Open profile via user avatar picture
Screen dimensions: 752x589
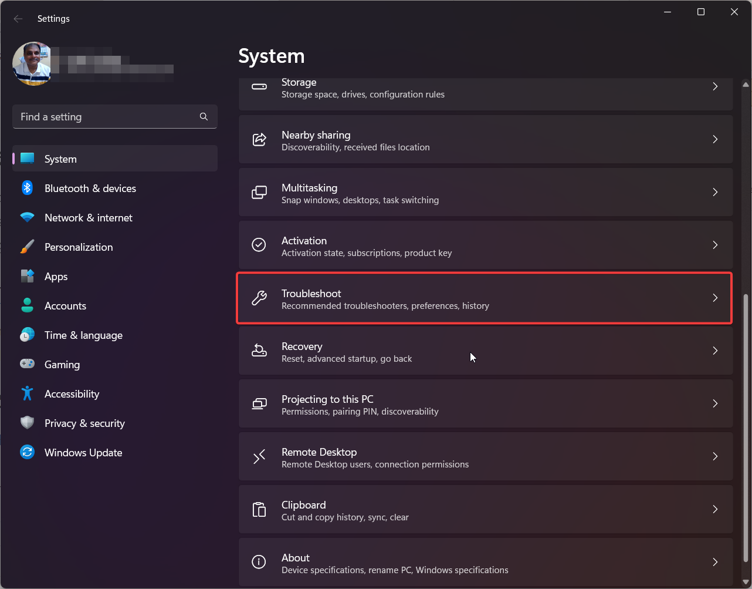33,63
